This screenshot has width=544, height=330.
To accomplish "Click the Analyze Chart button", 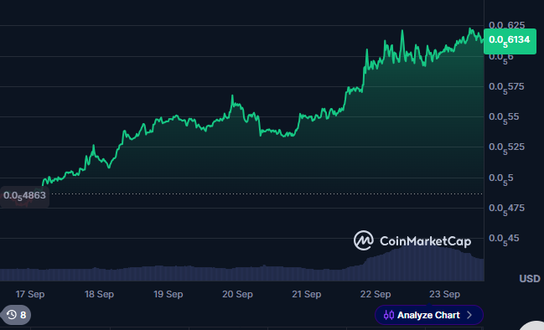I will pos(429,315).
